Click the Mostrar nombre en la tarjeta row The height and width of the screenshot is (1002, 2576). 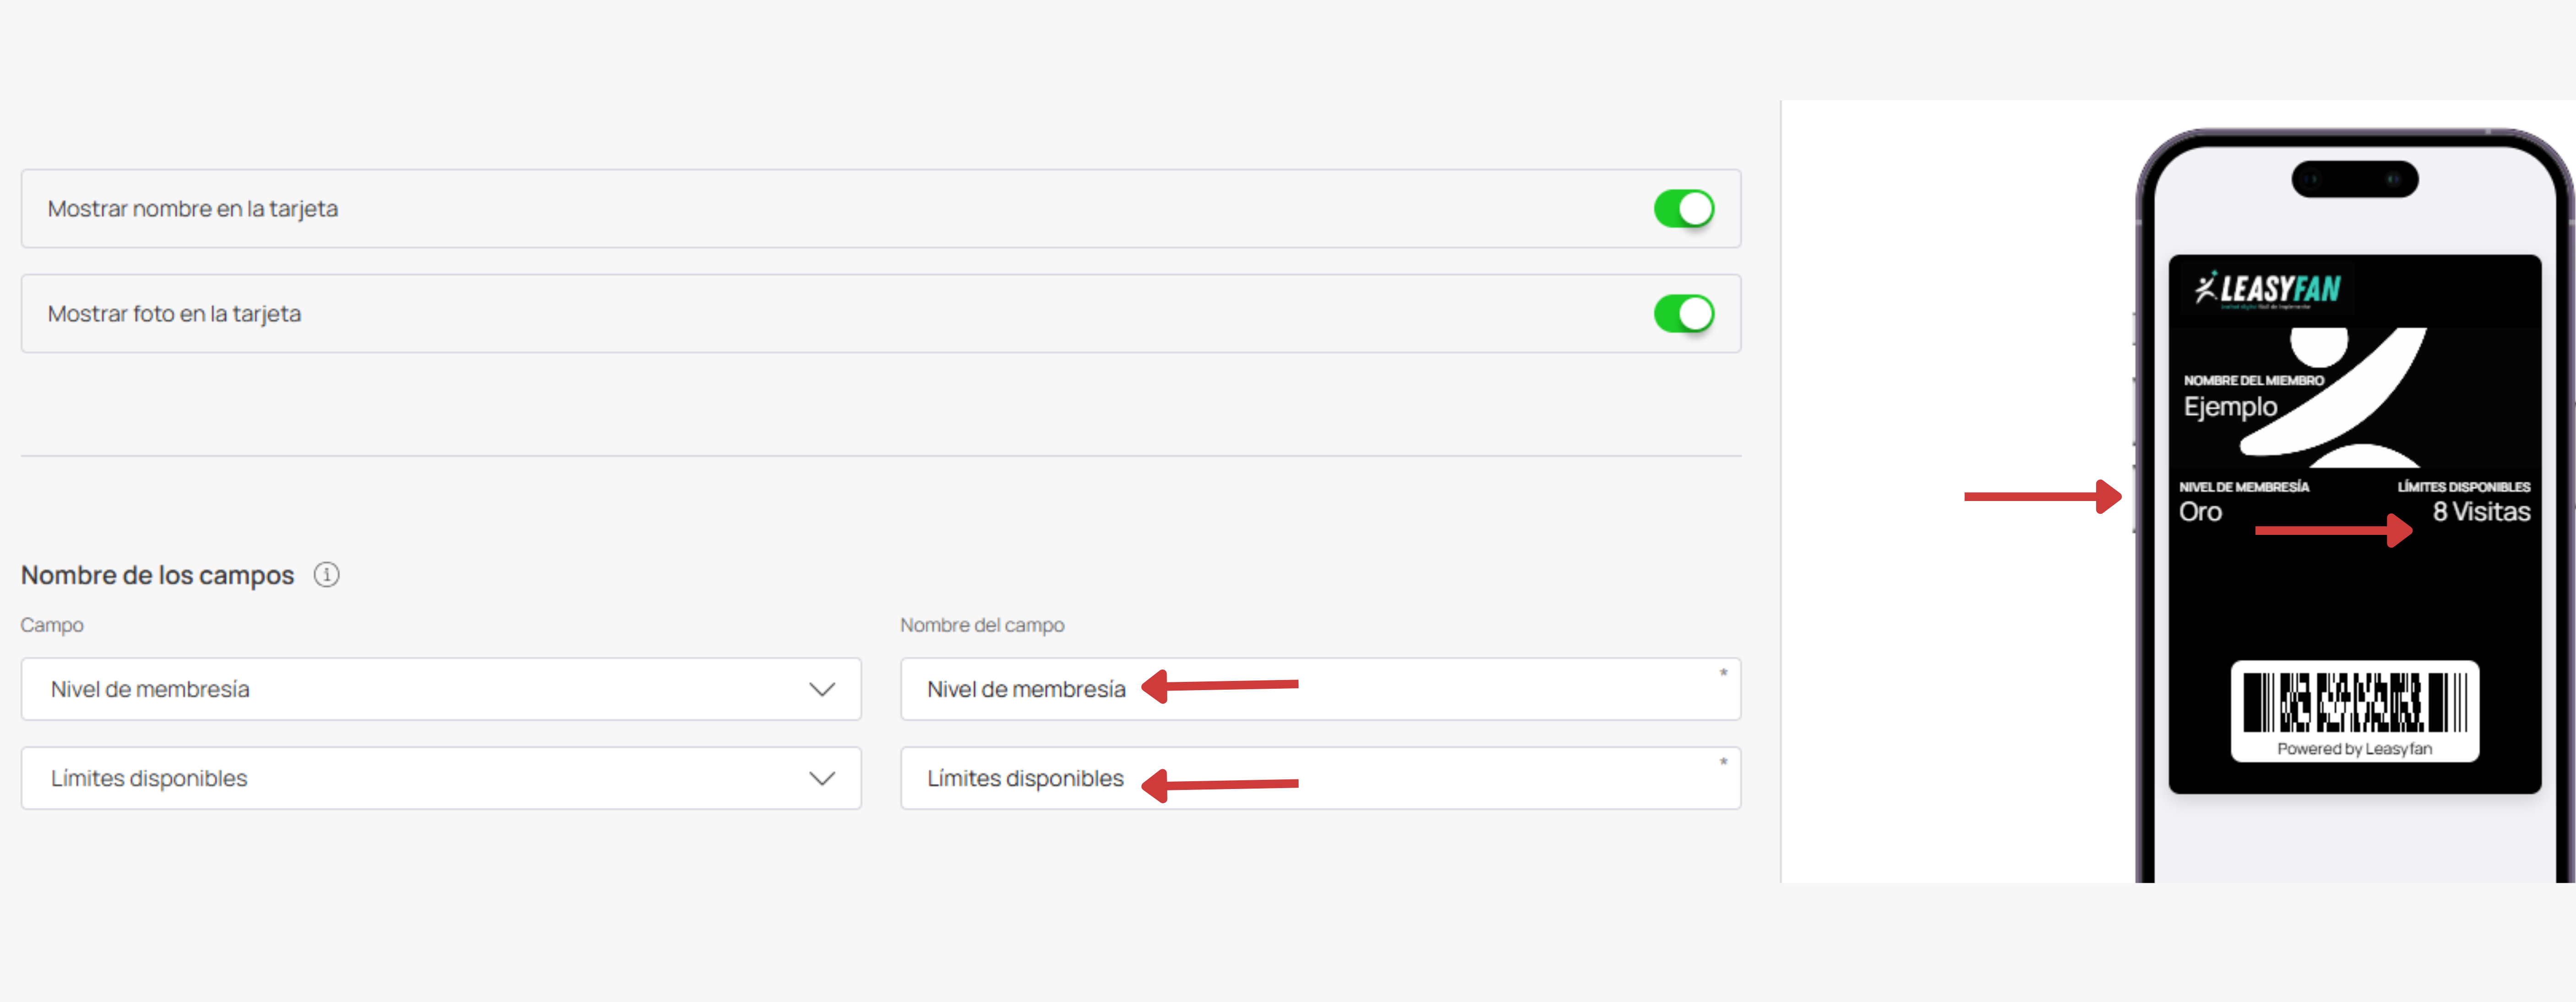tap(881, 209)
